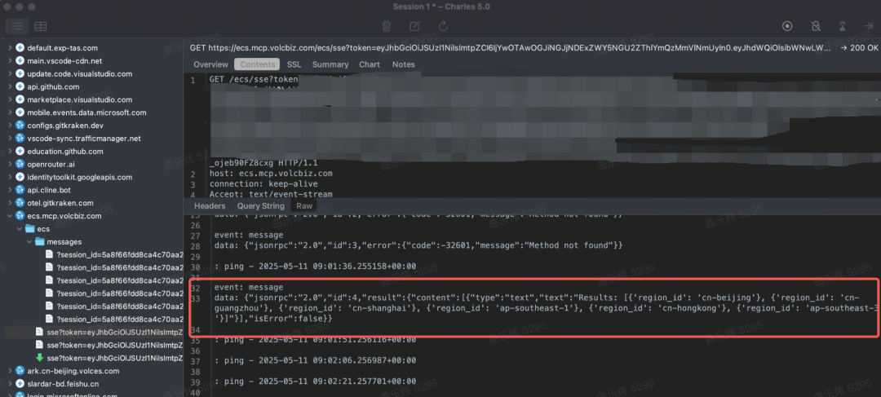Click green download arrow on sse?token row
This screenshot has width=881, height=397.
tap(40, 358)
